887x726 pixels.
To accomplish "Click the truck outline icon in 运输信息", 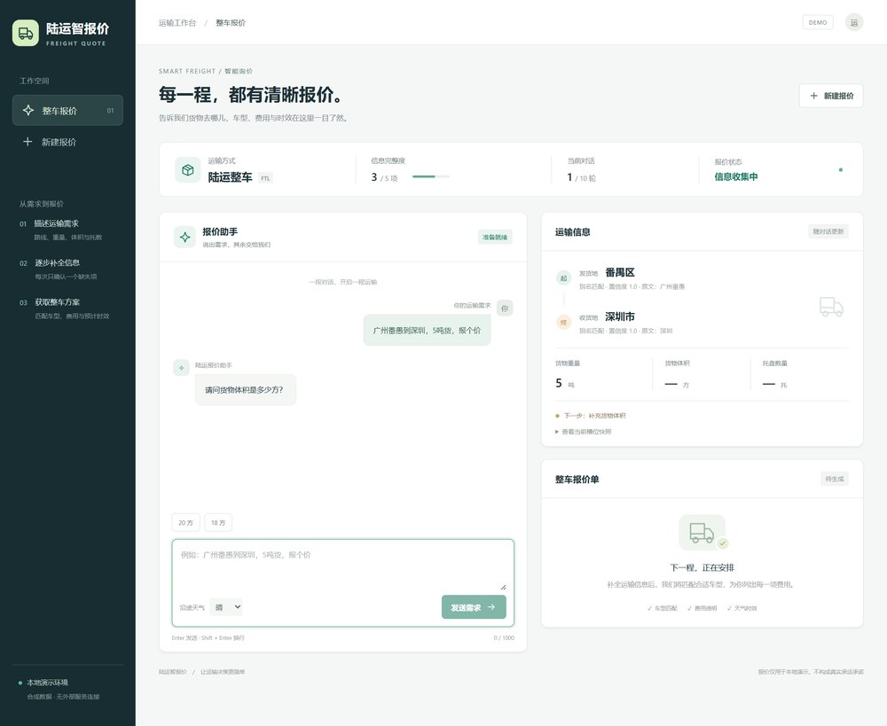I will (831, 307).
